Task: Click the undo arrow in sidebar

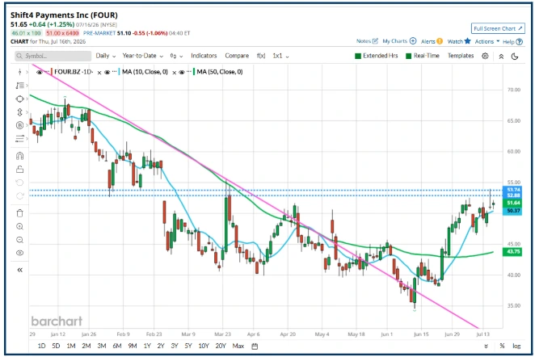Action: (x=19, y=183)
